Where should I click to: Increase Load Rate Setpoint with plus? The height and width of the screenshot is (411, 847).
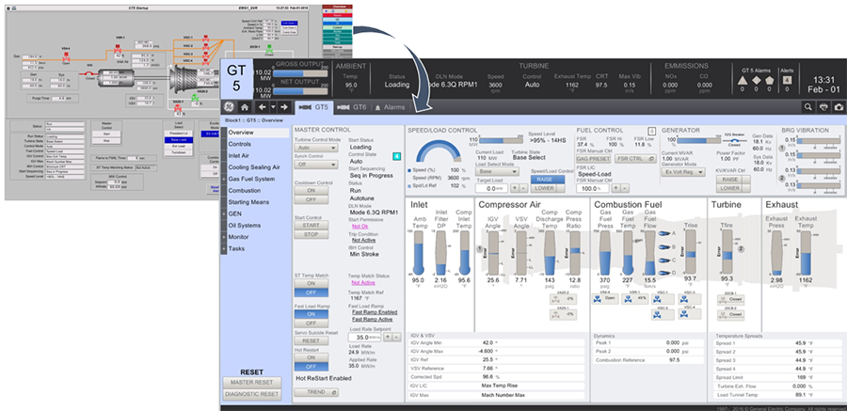(388, 337)
